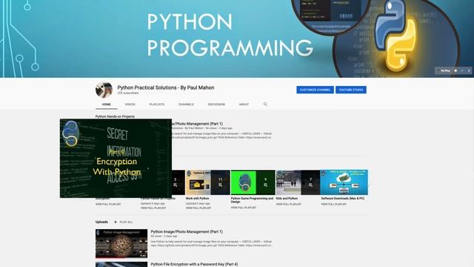Open the Channels tab
474x267 pixels.
pos(186,104)
